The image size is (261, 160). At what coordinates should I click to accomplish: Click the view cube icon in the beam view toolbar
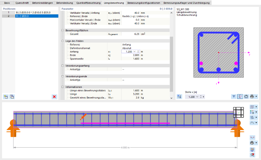(x=252, y=107)
